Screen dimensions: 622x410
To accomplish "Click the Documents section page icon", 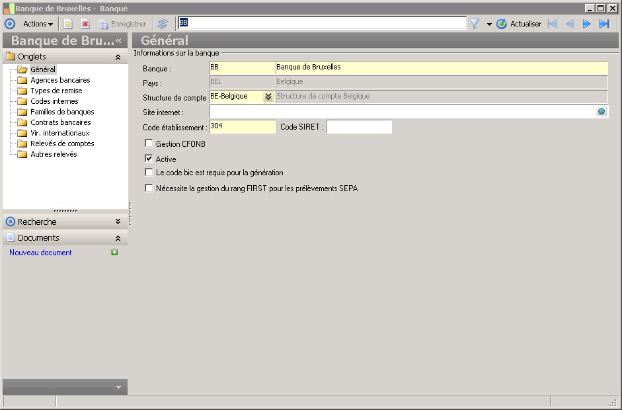I will click(11, 238).
